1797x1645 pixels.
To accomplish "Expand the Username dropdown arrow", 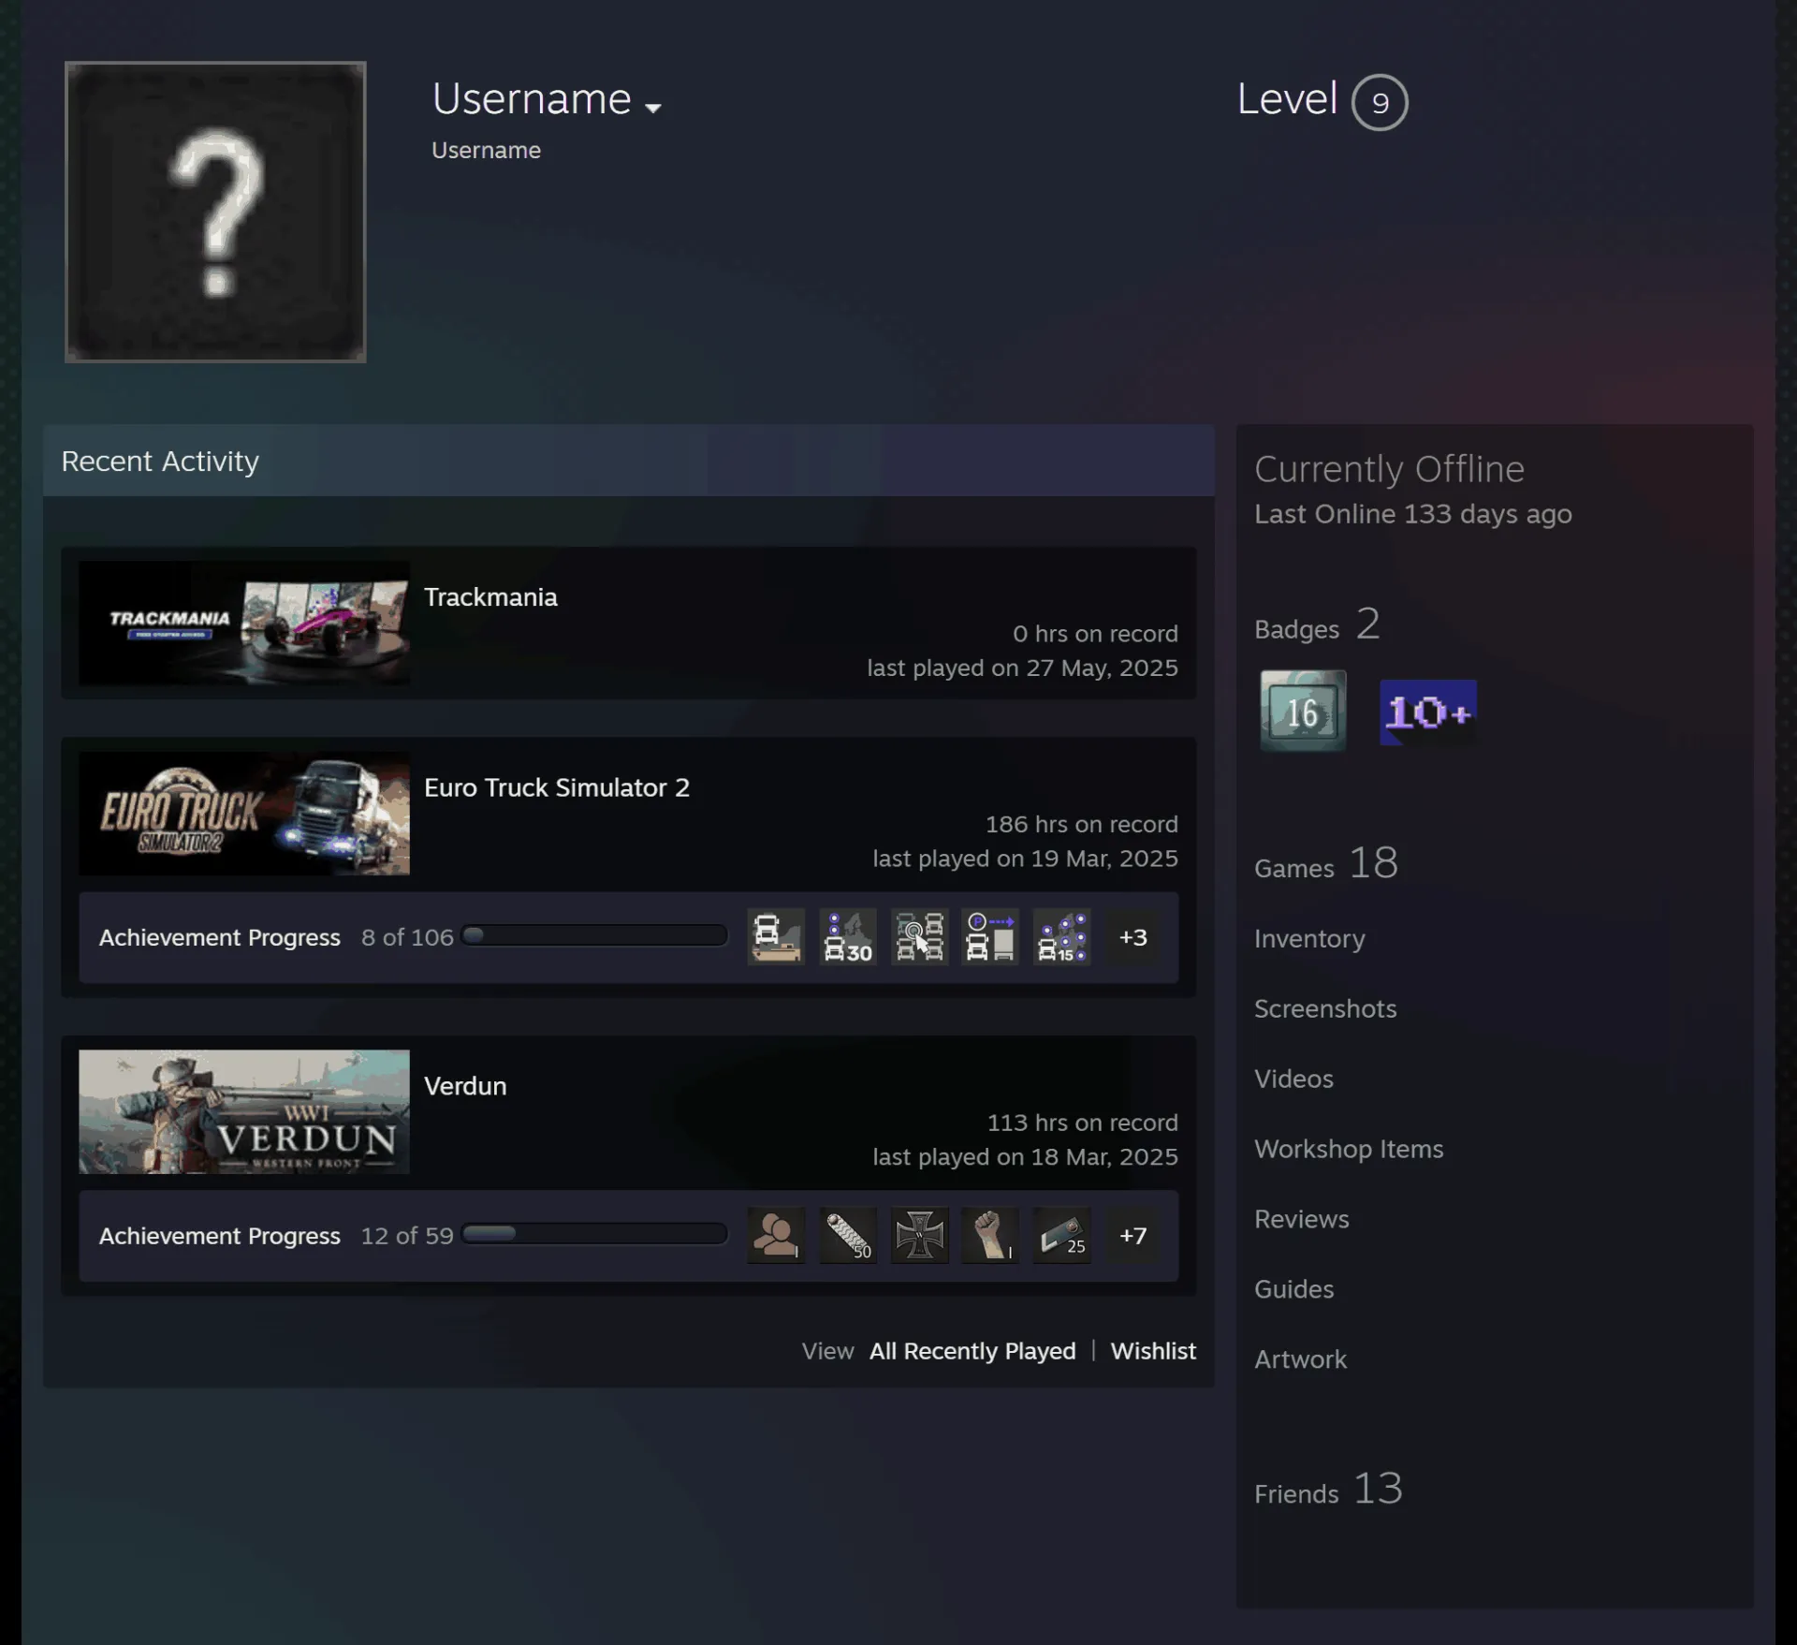I will pos(653,109).
